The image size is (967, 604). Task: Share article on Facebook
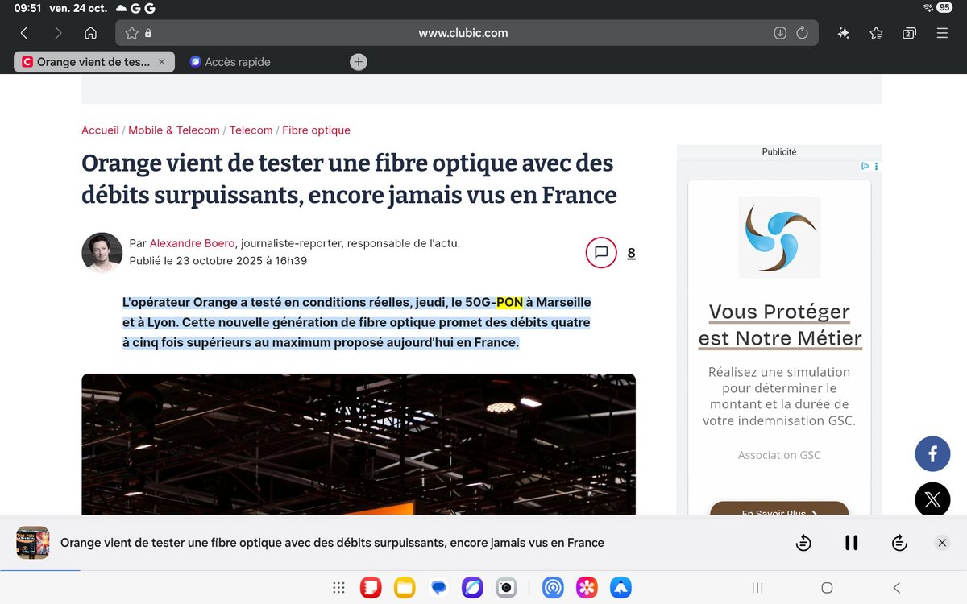point(932,454)
